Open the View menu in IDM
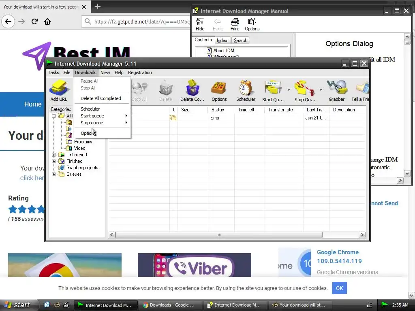 [105, 72]
